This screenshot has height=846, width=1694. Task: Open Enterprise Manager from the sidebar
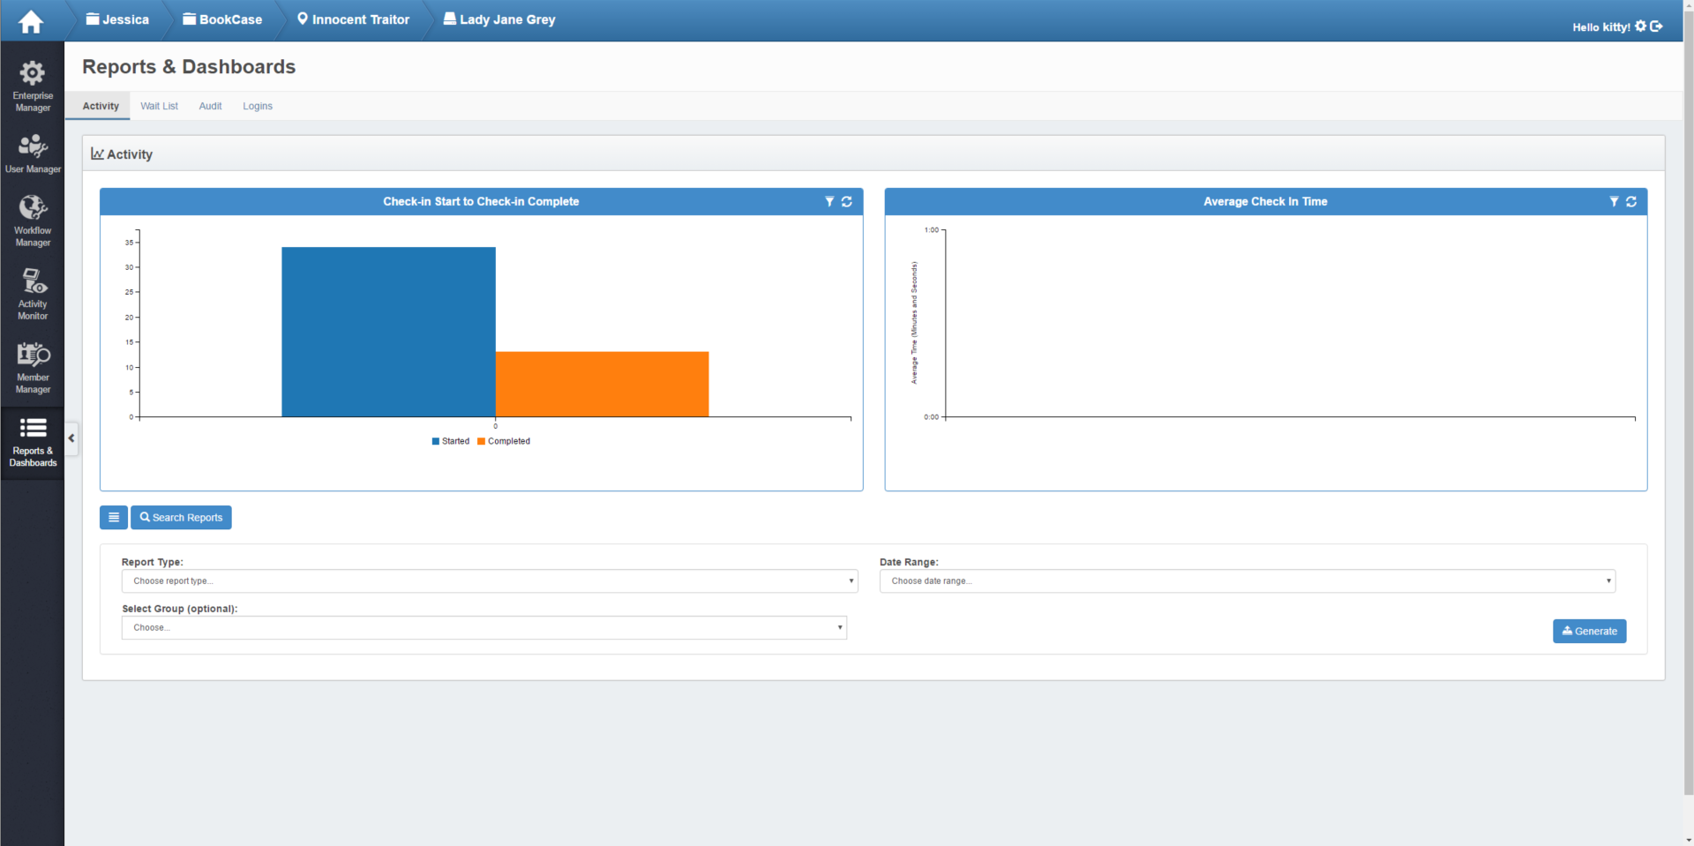[x=33, y=86]
